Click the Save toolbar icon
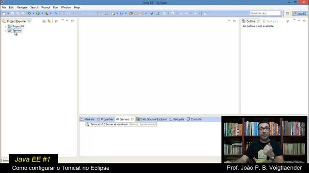Screen dimensions: 309x173 pos(13,13)
